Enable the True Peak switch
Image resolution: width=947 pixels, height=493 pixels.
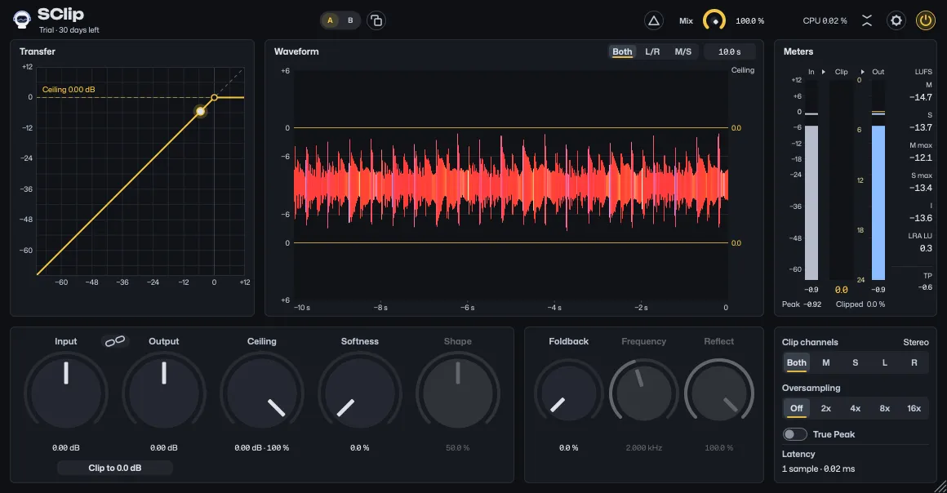tap(795, 434)
